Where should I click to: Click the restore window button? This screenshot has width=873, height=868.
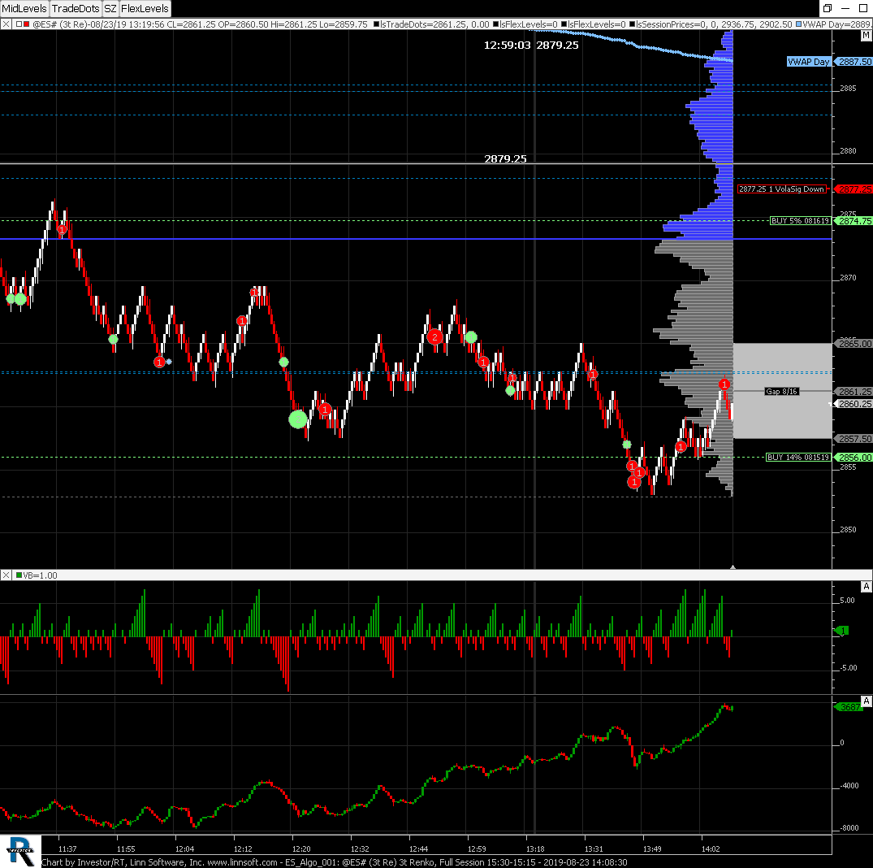[828, 8]
